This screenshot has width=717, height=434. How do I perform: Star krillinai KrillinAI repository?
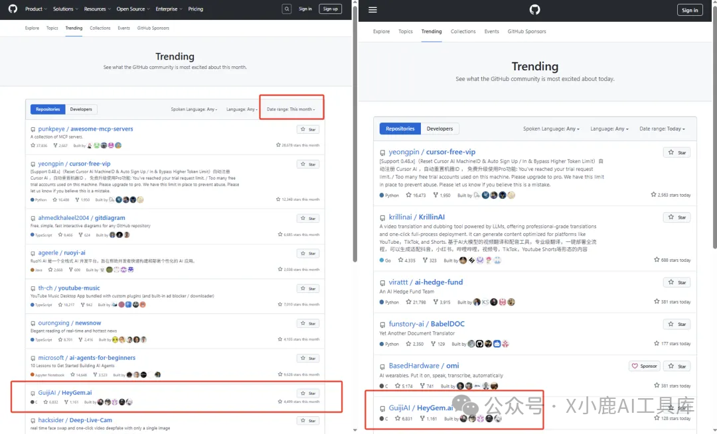point(677,217)
